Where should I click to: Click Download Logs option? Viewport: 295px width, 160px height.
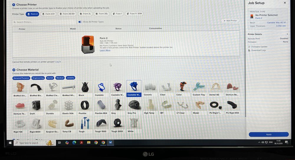click(x=258, y=50)
